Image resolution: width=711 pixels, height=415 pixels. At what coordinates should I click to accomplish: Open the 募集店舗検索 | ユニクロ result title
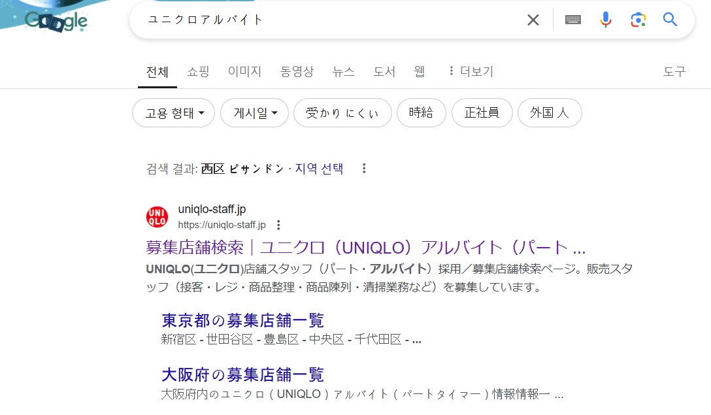tap(365, 248)
